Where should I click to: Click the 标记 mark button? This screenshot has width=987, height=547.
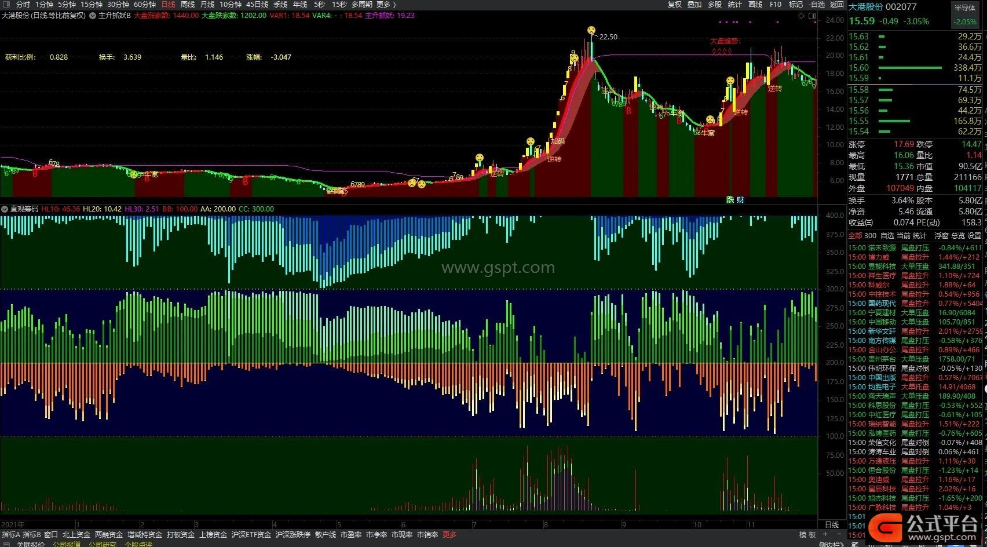[796, 4]
